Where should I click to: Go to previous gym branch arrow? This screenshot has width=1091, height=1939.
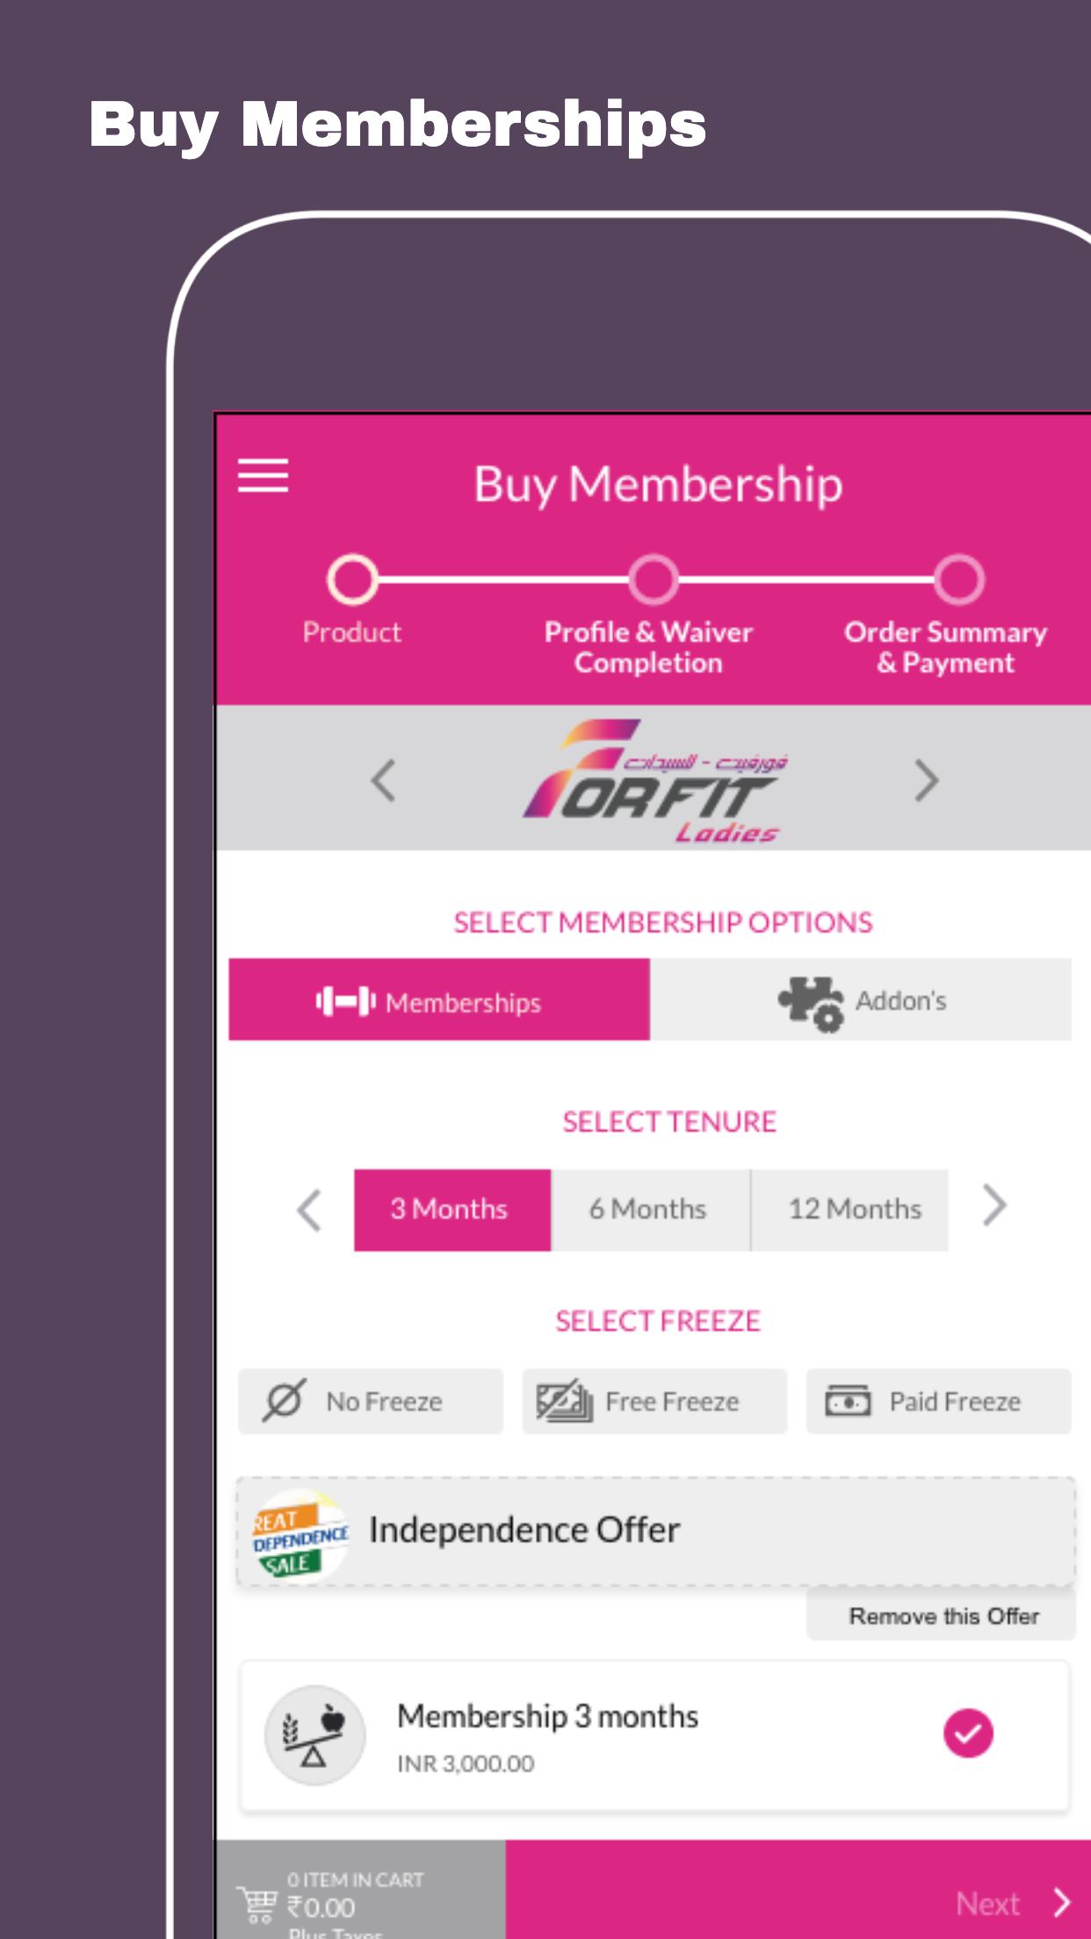pyautogui.click(x=383, y=780)
